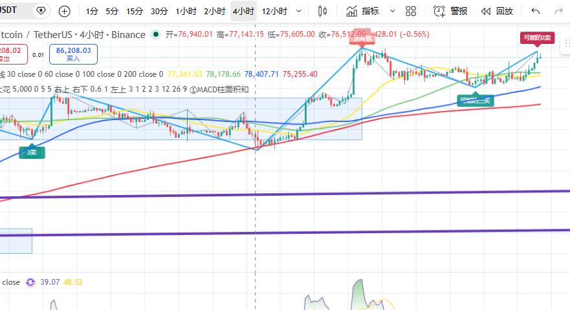Screen dimensions: 570x310
Task: Click the diamond icon in the symbol box
Action: click(x=41, y=10)
